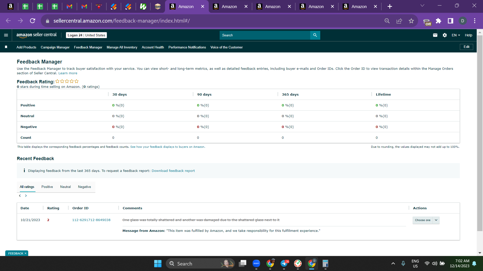Viewport: 483px width, 271px height.
Task: Open Account Health in the navigation bar
Action: coord(153,47)
